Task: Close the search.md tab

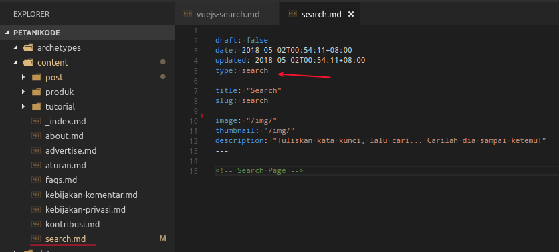Action: 351,14
